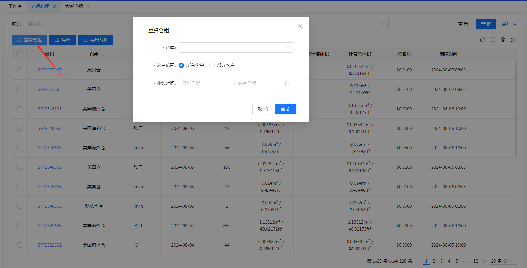Close the 大货仓租 tab
Image resolution: width=527 pixels, height=268 pixels.
click(x=88, y=6)
